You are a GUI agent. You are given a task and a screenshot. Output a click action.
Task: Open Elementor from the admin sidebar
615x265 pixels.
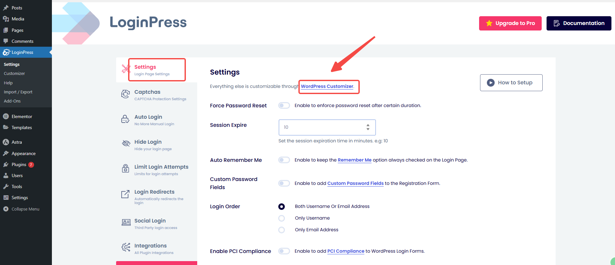(22, 116)
